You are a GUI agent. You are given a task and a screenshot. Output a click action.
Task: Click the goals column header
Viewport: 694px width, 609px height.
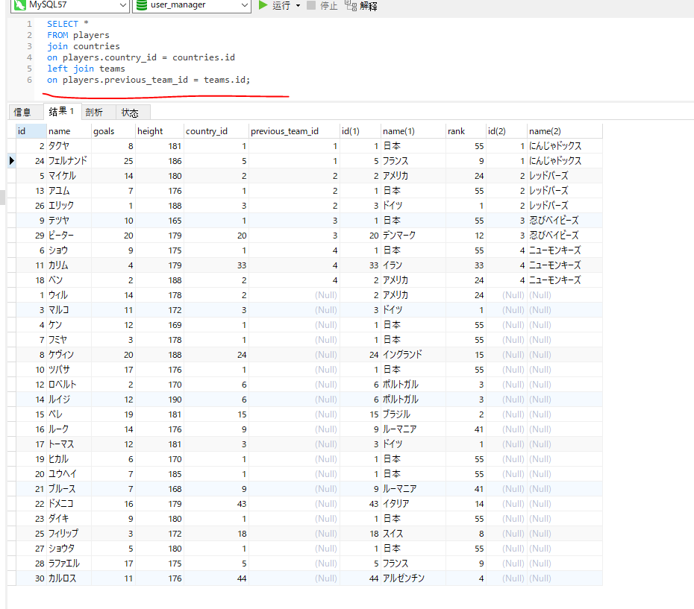tap(113, 131)
